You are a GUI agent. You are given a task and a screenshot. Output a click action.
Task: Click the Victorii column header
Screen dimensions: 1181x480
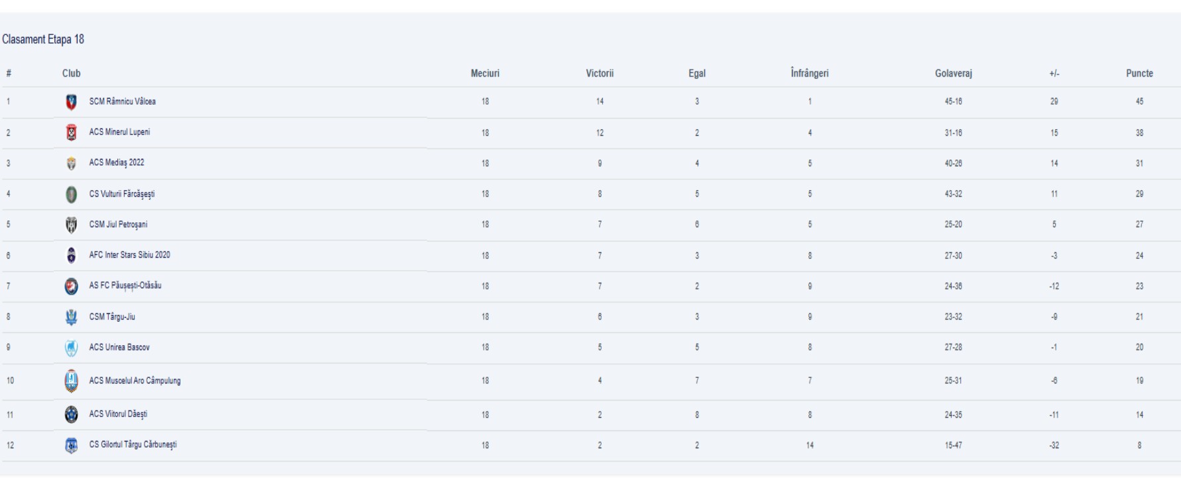[x=599, y=73]
